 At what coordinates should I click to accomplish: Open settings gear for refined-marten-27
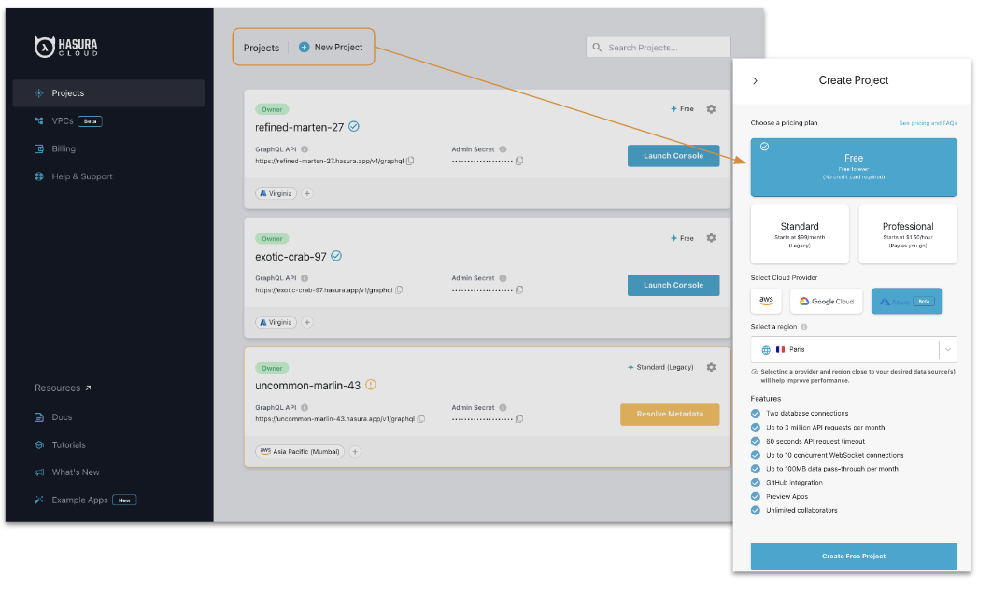pos(711,109)
